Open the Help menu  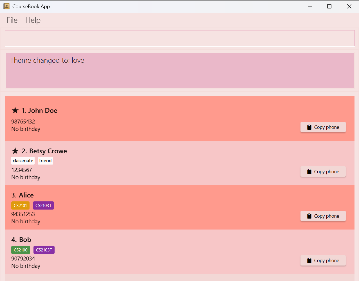[x=33, y=20]
